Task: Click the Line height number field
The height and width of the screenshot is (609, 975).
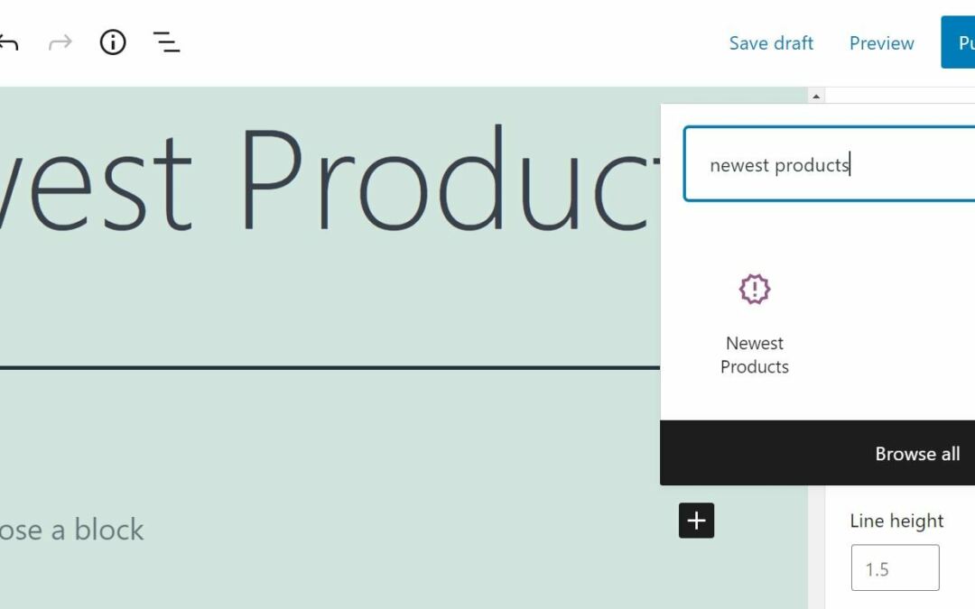Action: point(895,568)
